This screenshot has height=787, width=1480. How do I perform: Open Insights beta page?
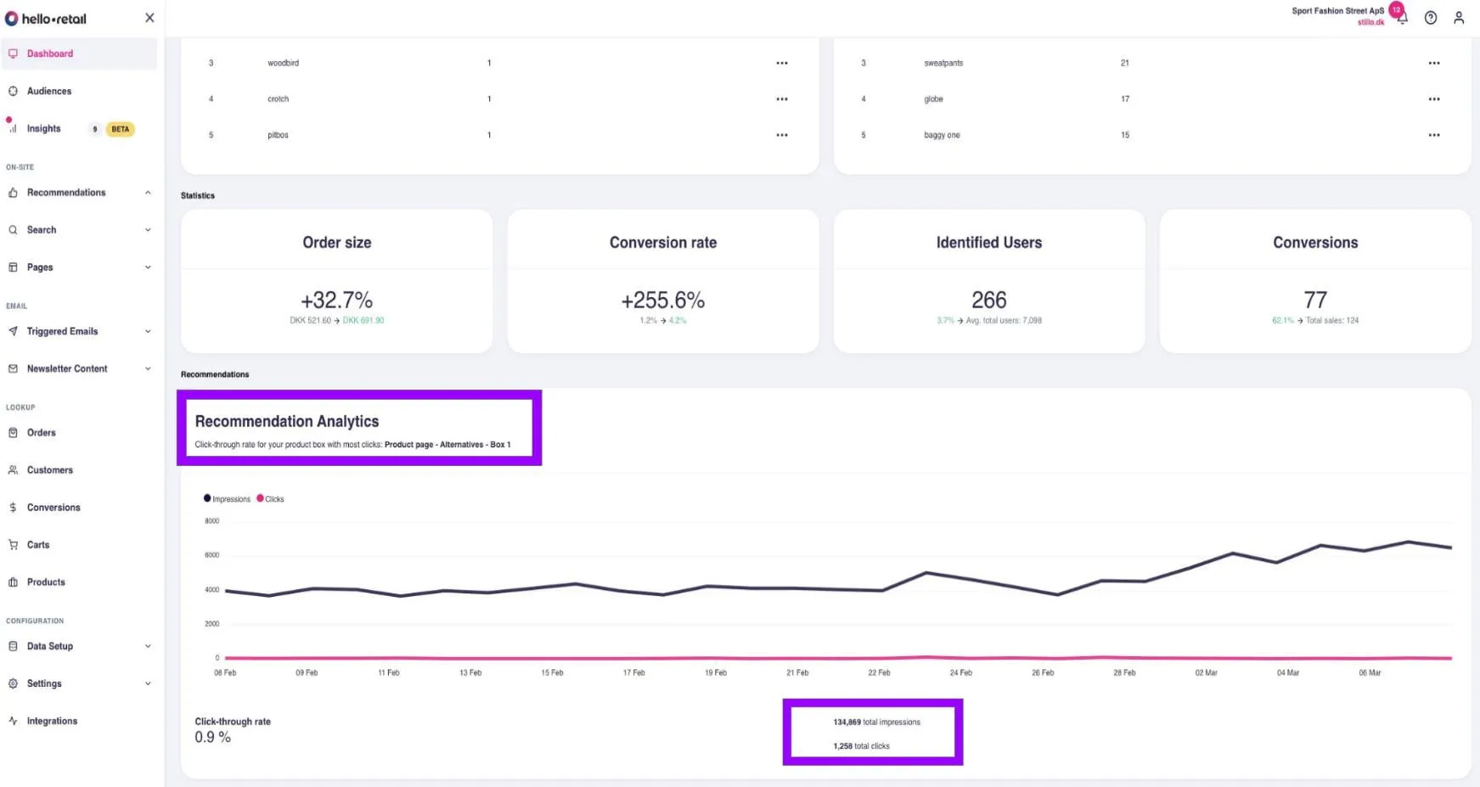pyautogui.click(x=43, y=129)
